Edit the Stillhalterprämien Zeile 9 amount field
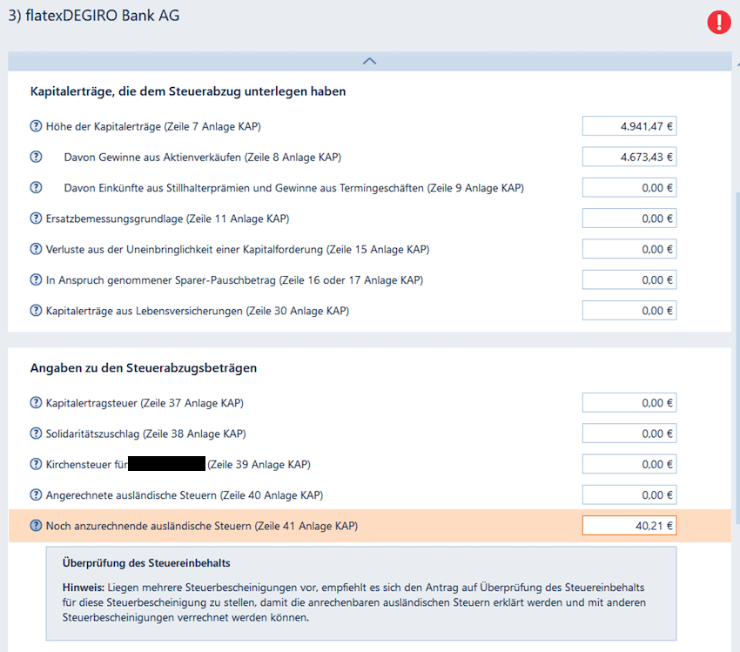Screen dimensions: 740x652 click(629, 187)
